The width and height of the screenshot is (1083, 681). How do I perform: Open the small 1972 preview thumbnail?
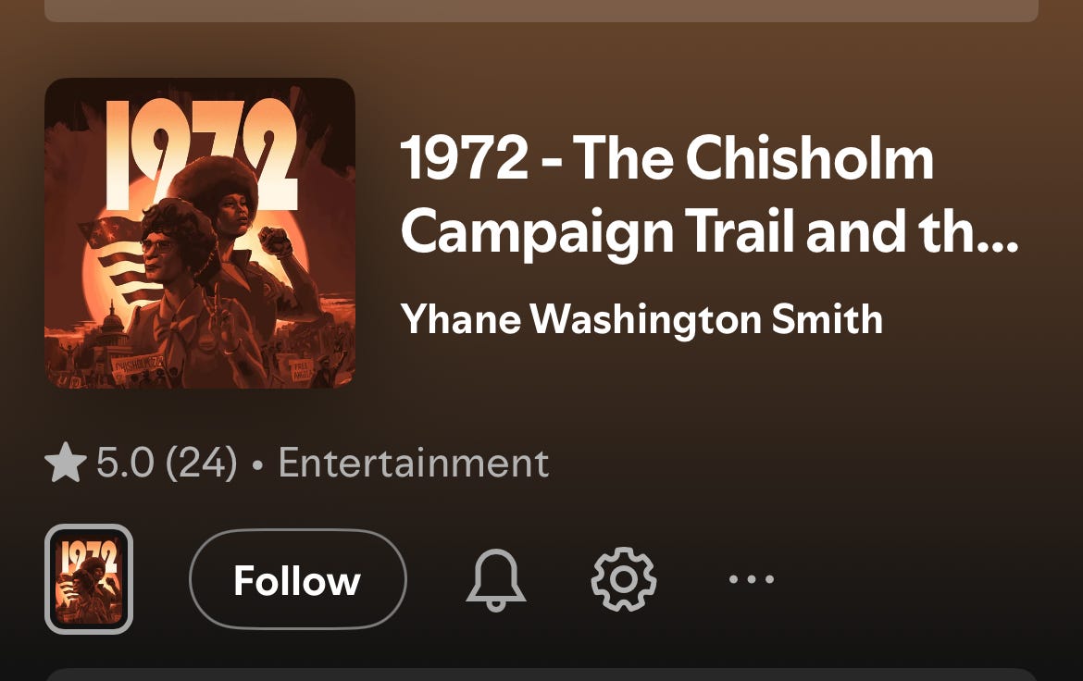coord(89,579)
